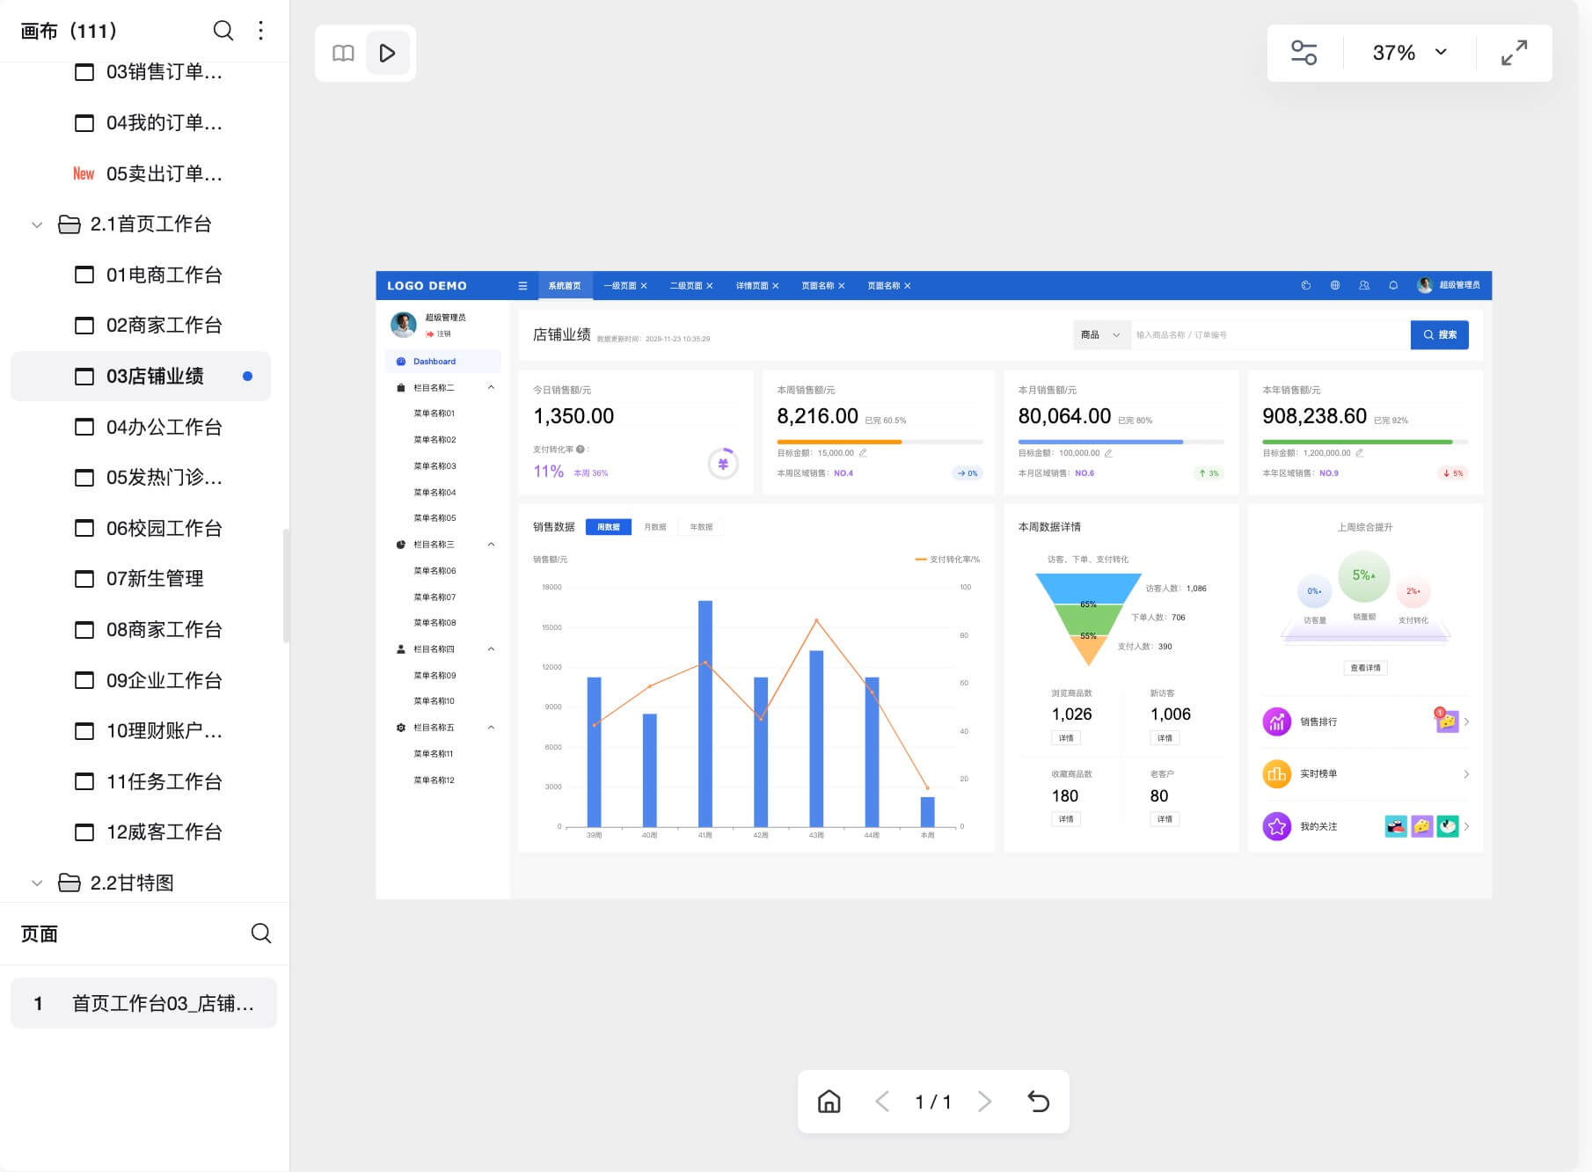
Task: Search pages with the 页面 search icon
Action: point(261,934)
